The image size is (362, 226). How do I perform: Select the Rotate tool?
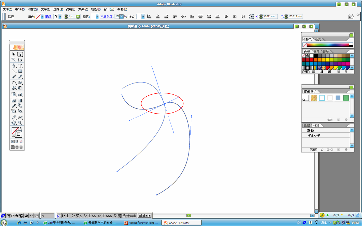tap(14, 83)
